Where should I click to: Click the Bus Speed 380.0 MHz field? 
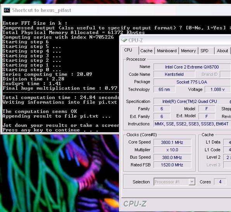(x=172, y=157)
